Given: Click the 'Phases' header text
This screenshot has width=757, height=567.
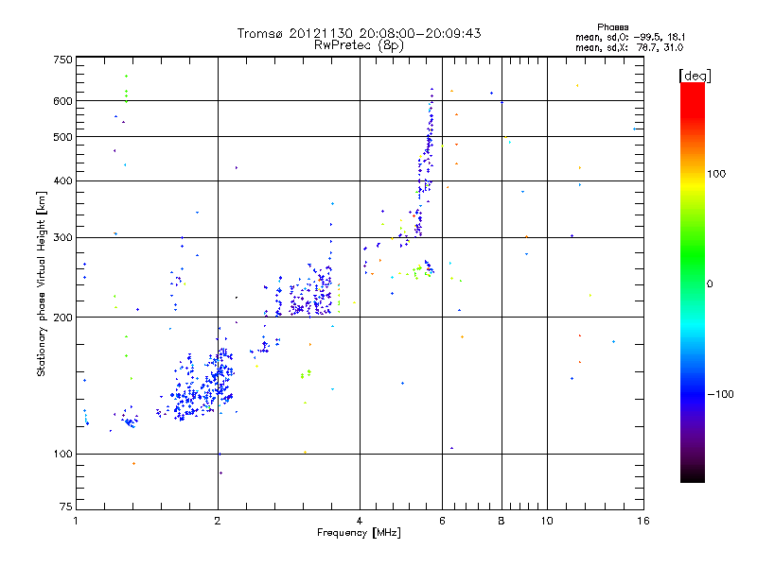Looking at the screenshot, I should [612, 27].
